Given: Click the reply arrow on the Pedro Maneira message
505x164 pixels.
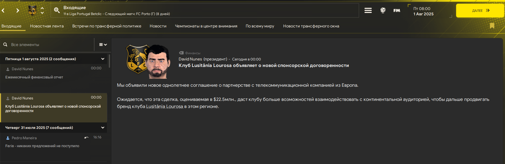Looking at the screenshot, I should click(86, 137).
